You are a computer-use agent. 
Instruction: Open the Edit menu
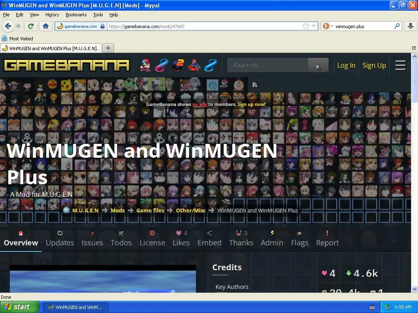pyautogui.click(x=20, y=15)
